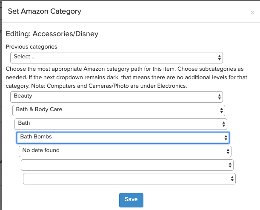This screenshot has width=260, height=210.
Task: Open the Previous categories 'Select ...' dropdown
Action: 116,57
